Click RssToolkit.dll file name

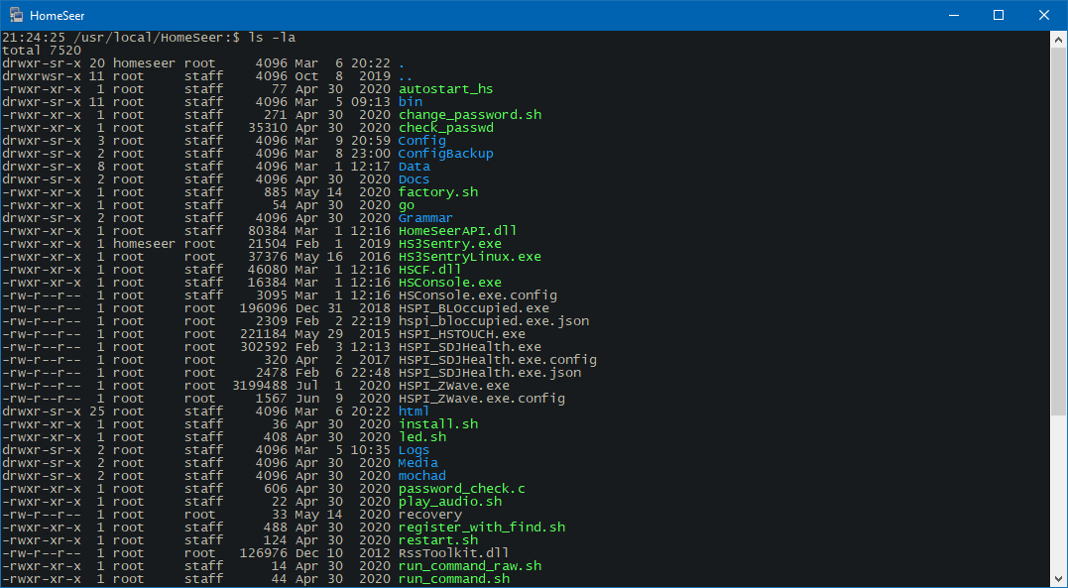click(x=453, y=553)
